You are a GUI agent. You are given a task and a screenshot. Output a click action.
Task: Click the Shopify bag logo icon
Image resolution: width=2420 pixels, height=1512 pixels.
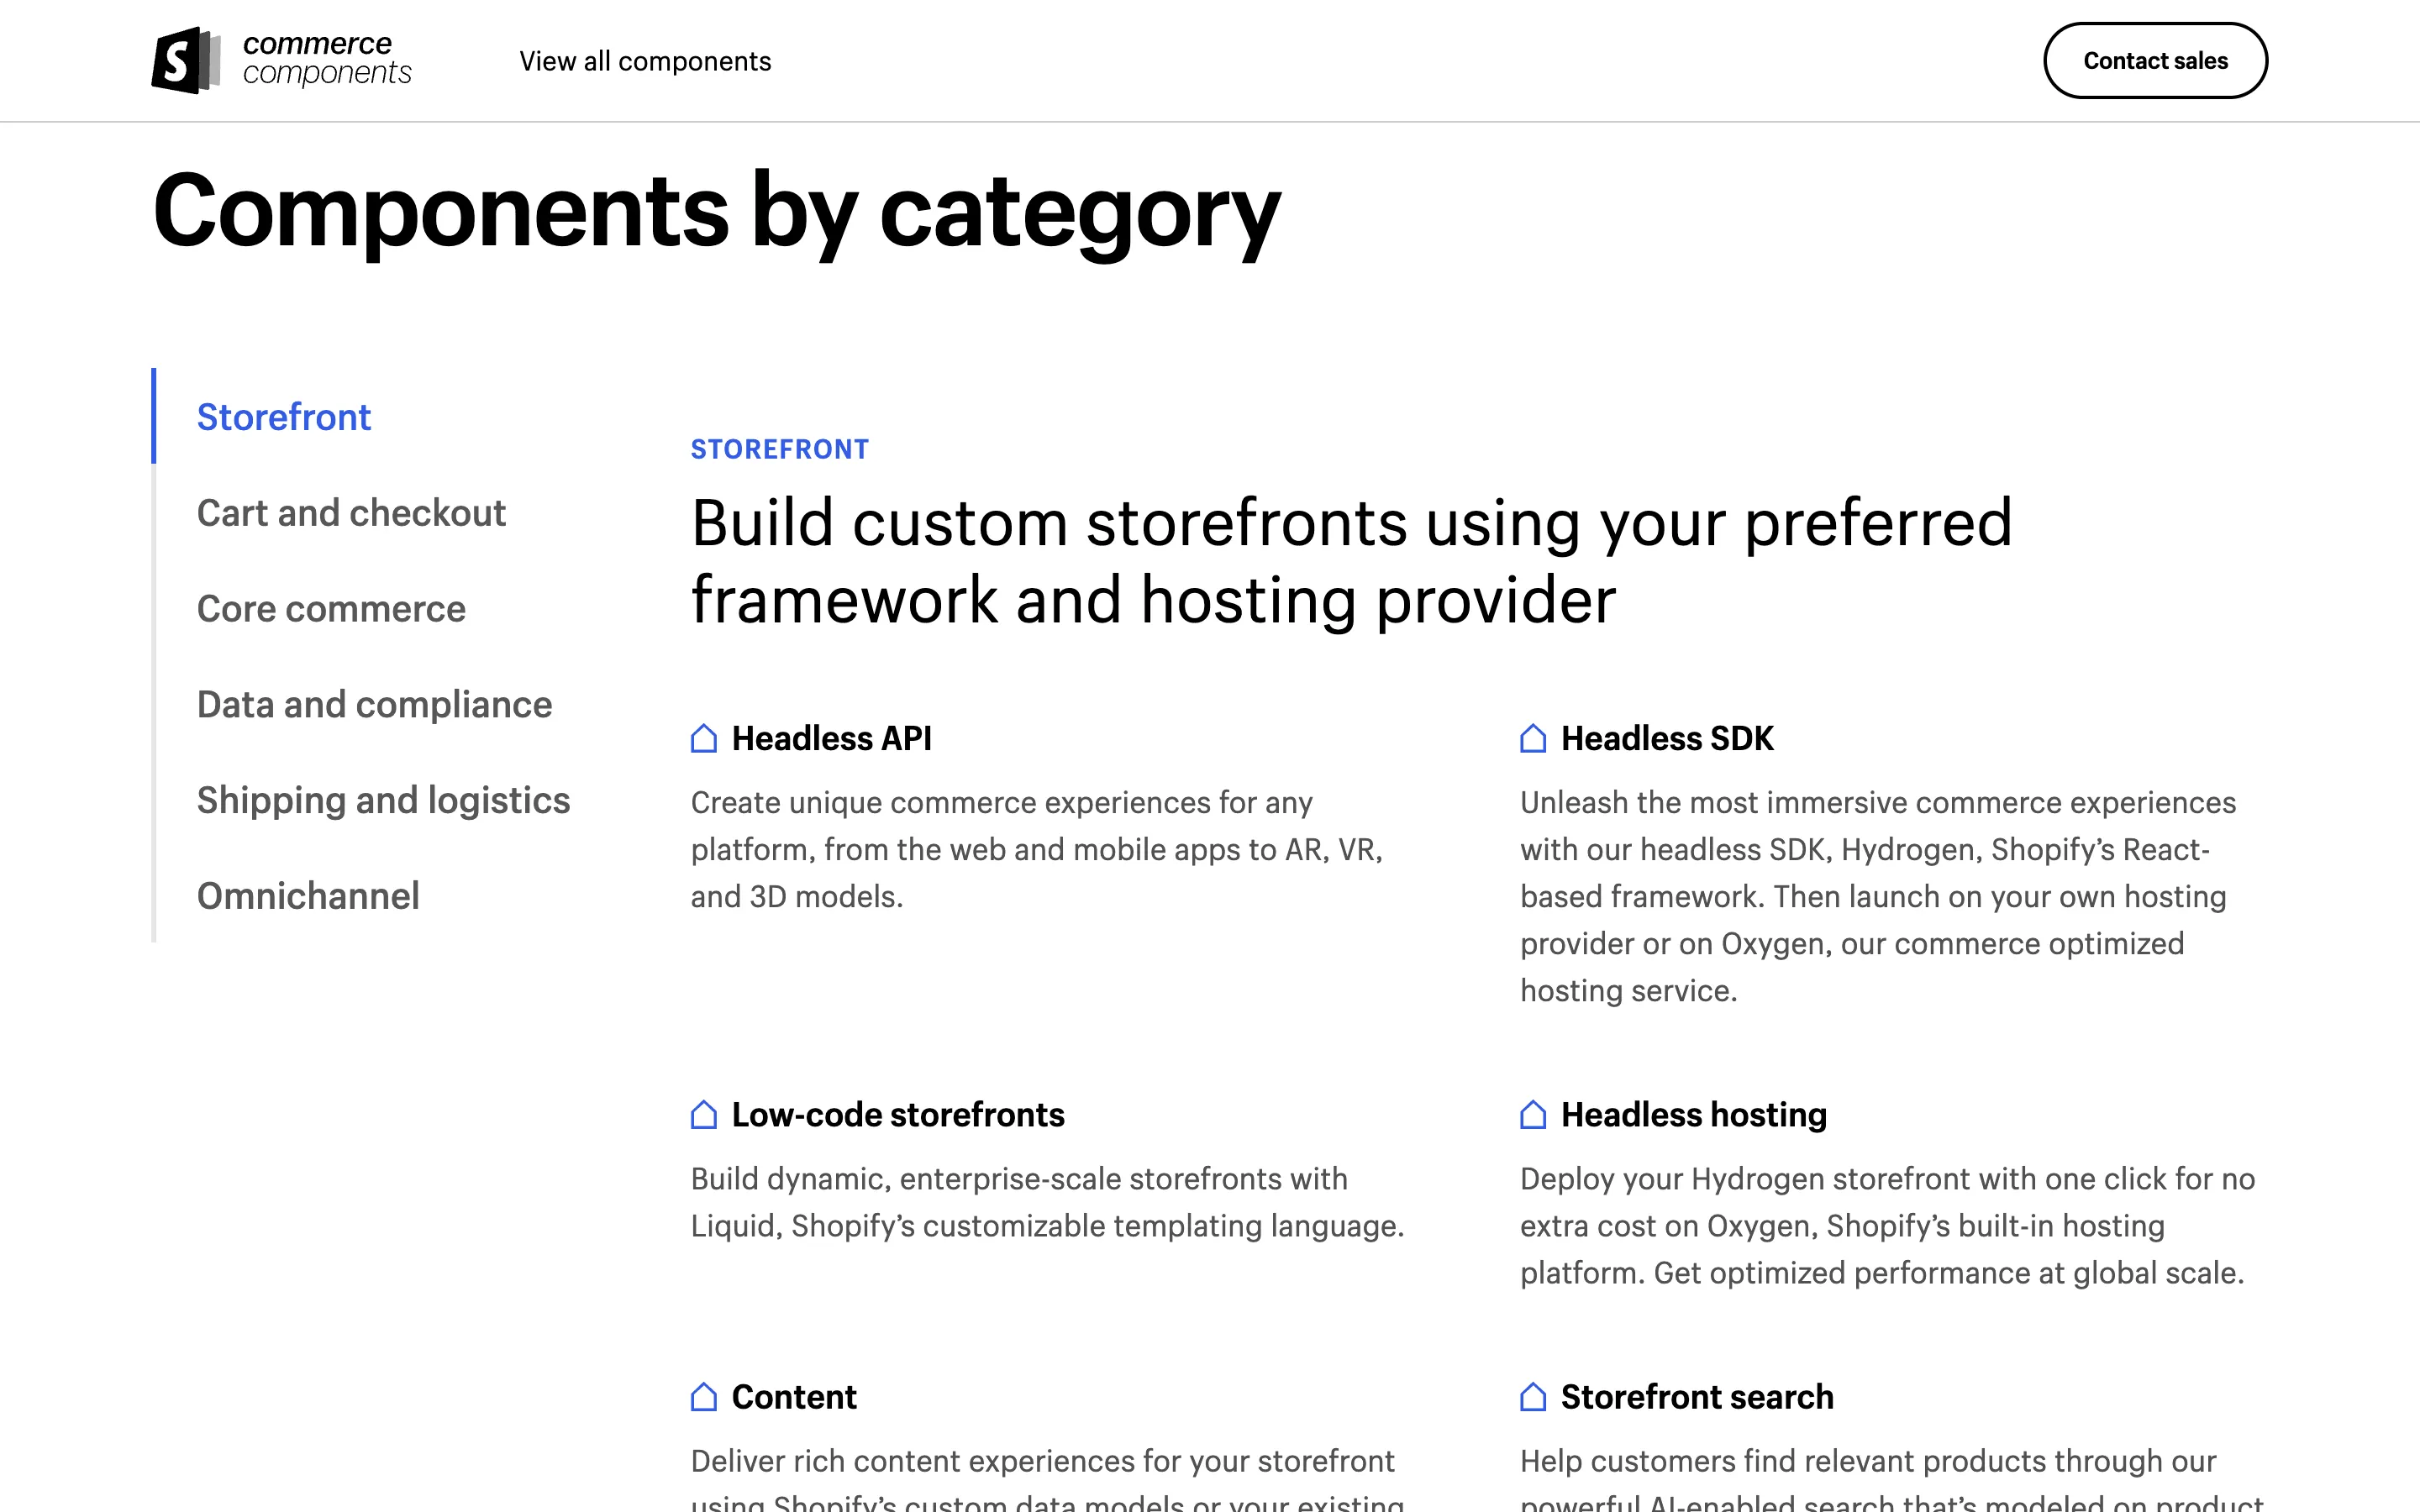(x=185, y=61)
